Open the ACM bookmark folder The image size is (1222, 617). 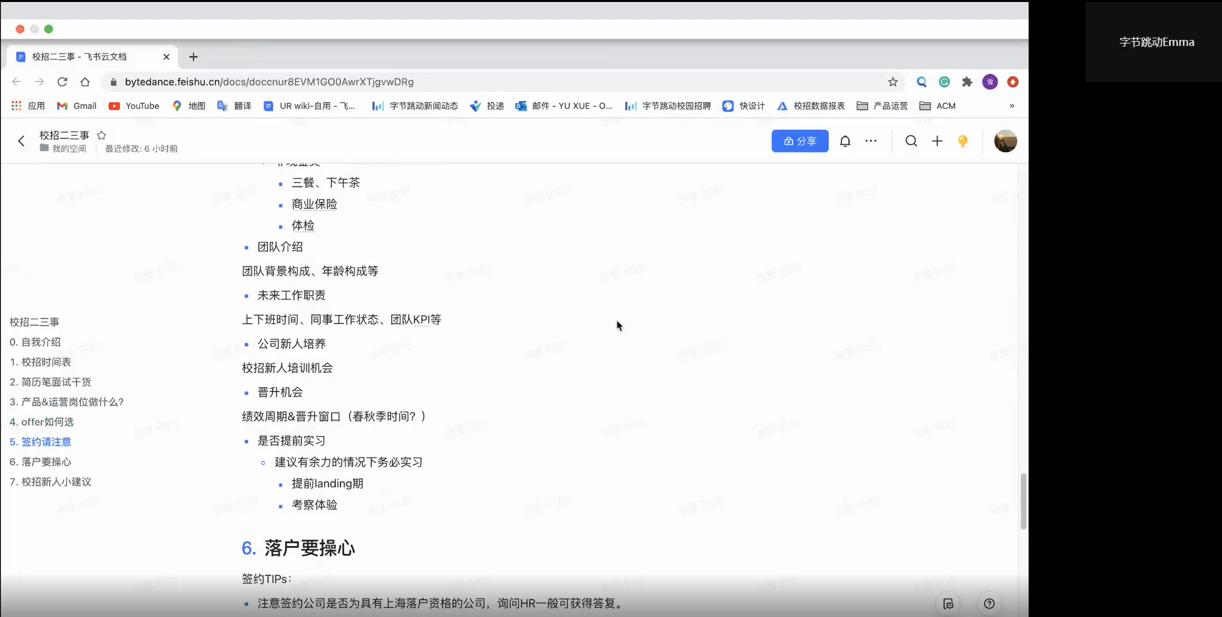(x=937, y=106)
